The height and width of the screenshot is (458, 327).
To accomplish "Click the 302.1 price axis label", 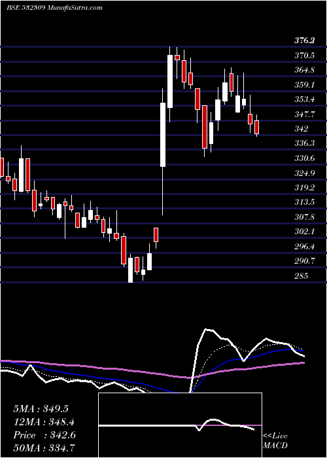I will (305, 232).
